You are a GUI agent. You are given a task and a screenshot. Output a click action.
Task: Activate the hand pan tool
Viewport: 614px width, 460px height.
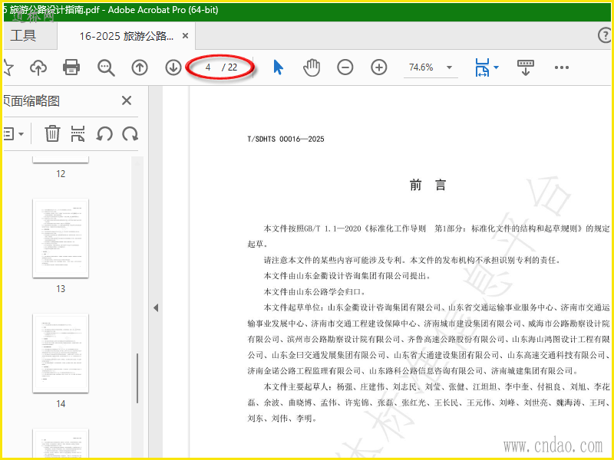(x=312, y=67)
